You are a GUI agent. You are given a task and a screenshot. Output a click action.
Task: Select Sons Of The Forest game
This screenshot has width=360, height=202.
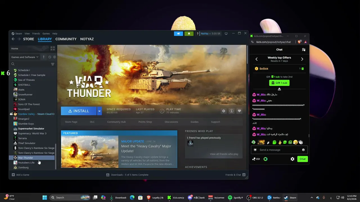[x=33, y=104]
